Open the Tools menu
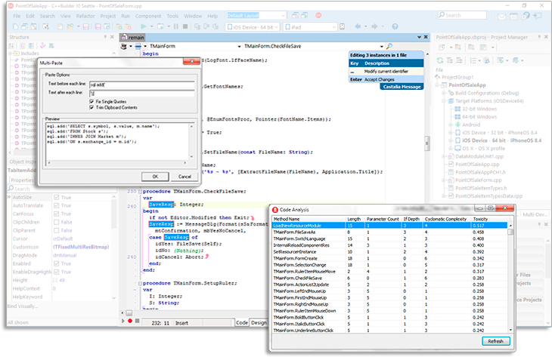Screen dimensions: 552x357 (x=172, y=16)
